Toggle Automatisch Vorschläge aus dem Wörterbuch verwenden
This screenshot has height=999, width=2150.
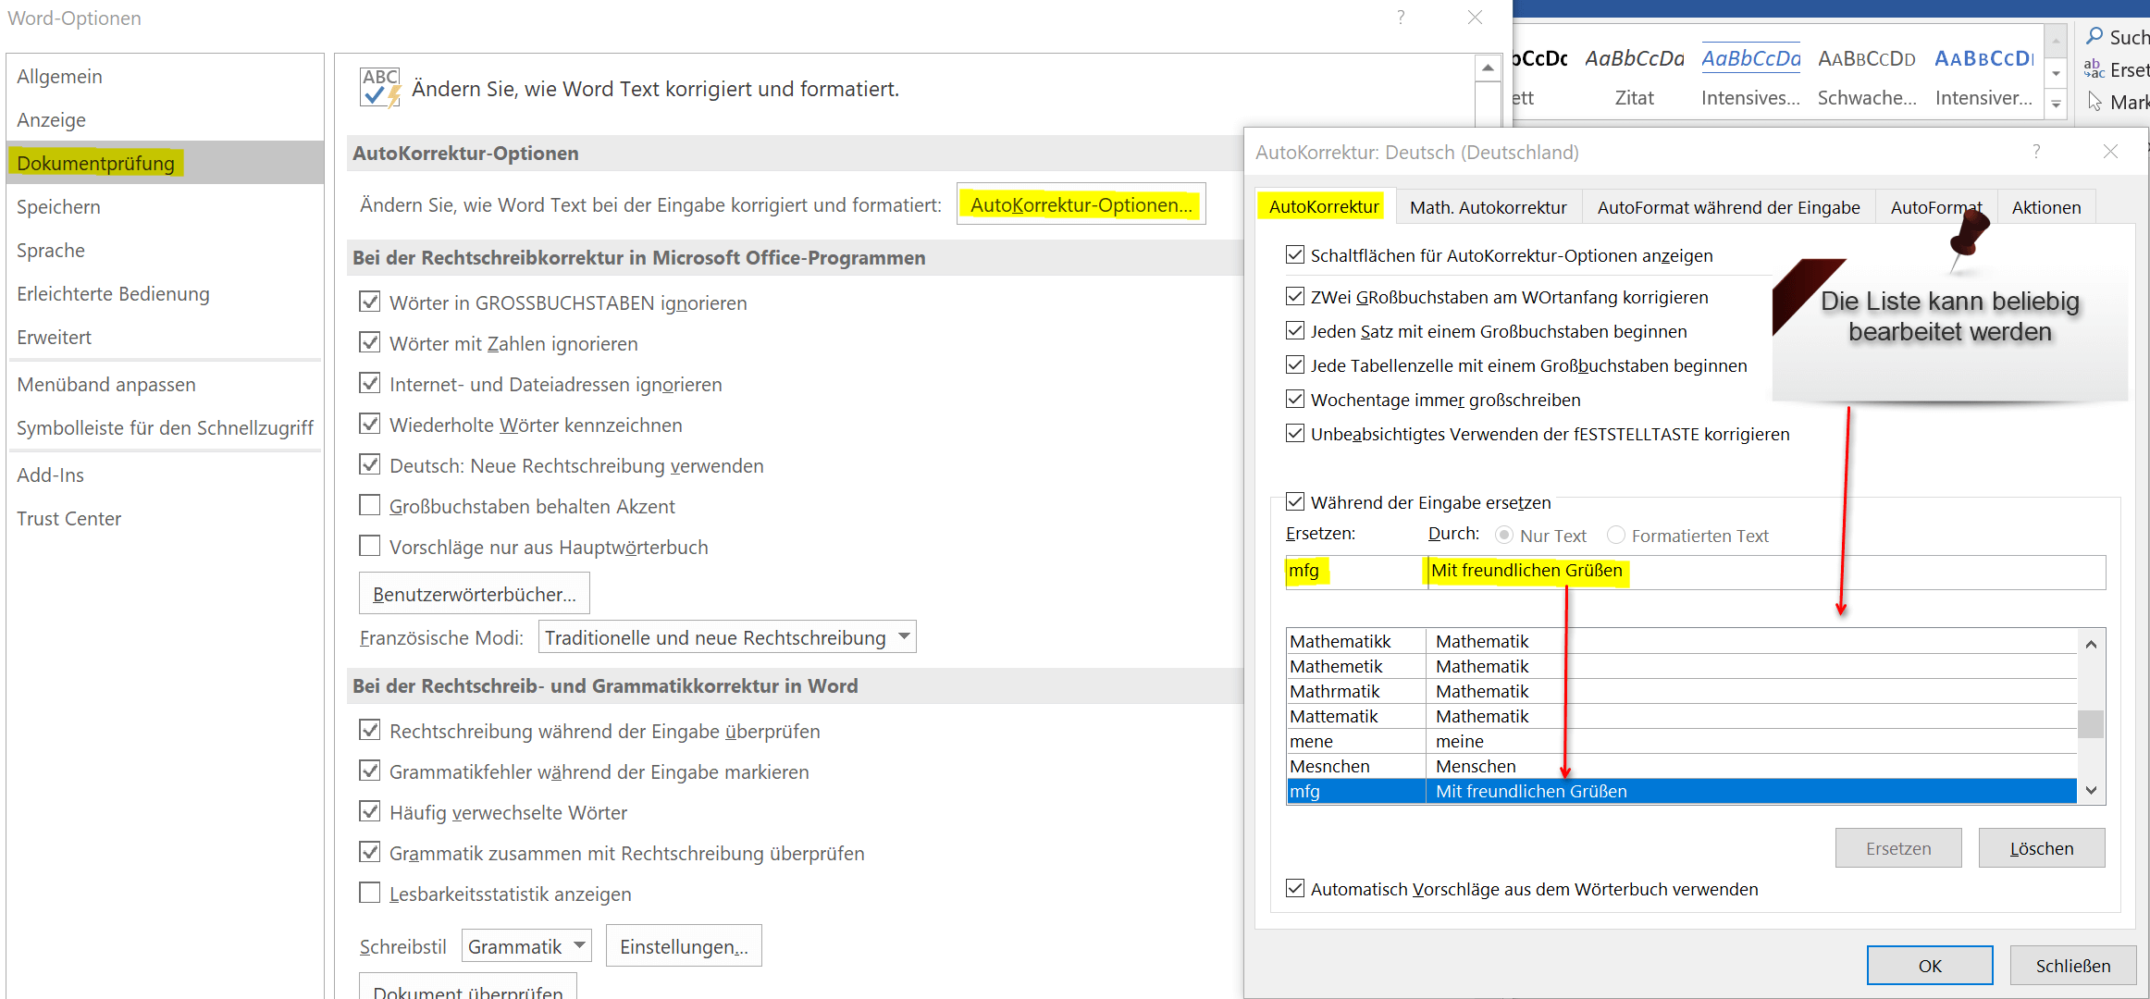pyautogui.click(x=1295, y=888)
